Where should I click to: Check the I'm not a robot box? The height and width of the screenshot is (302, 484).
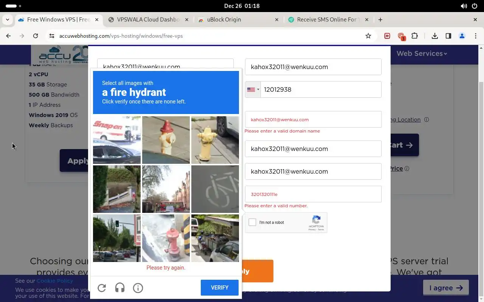pos(252,222)
